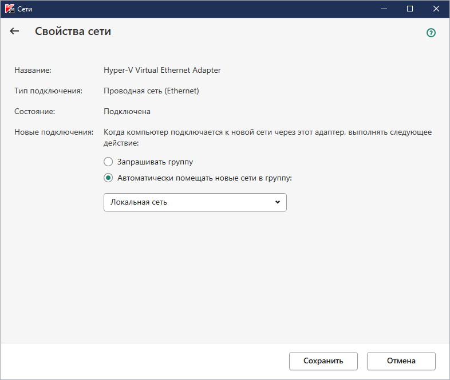The image size is (450, 380).
Task: Click the 'Подключена' status value
Action: click(127, 111)
